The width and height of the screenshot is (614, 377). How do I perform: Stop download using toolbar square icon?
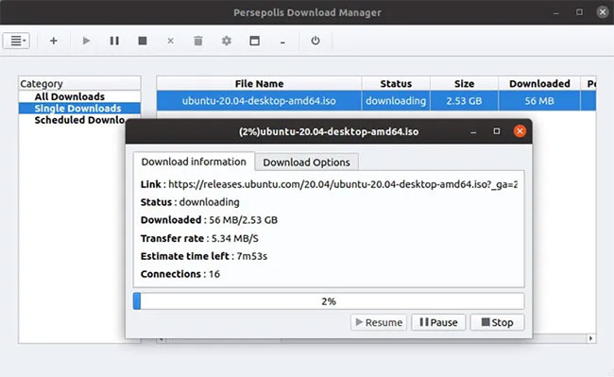coord(143,41)
